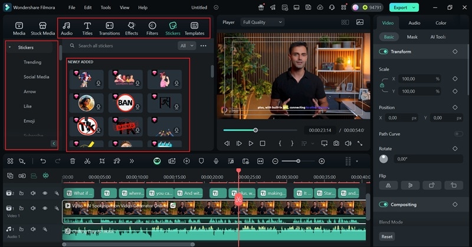Expand more timeline tools with the double chevron
Viewport: 472px width, 247px height.
click(132, 161)
